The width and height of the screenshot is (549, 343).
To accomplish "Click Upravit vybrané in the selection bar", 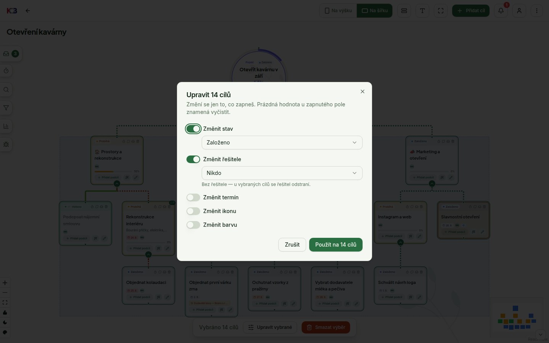I will point(270,327).
